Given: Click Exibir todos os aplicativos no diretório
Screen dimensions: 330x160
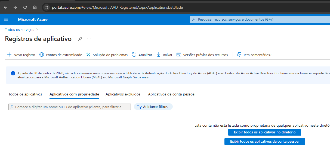Looking at the screenshot, I should point(265,132).
